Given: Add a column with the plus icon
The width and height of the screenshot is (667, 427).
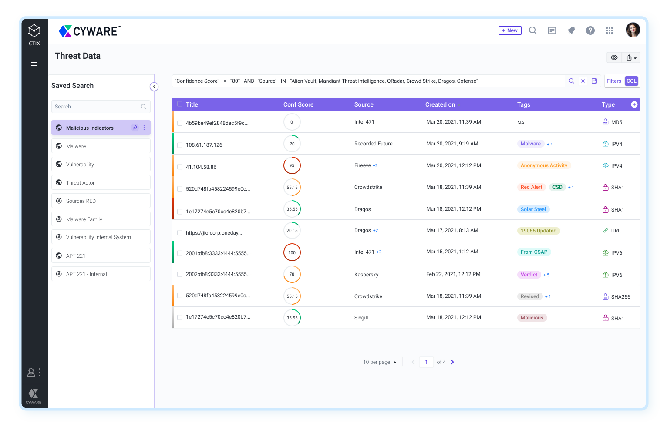Looking at the screenshot, I should point(634,104).
